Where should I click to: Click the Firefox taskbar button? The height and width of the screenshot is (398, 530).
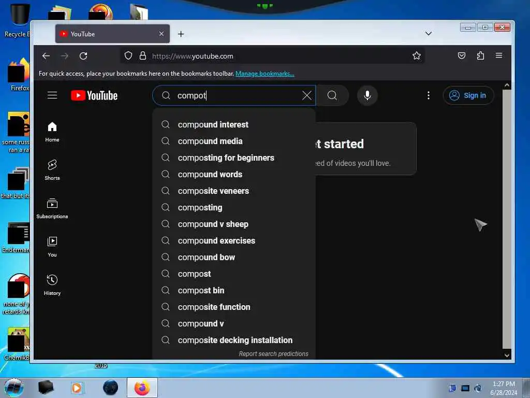tap(142, 388)
